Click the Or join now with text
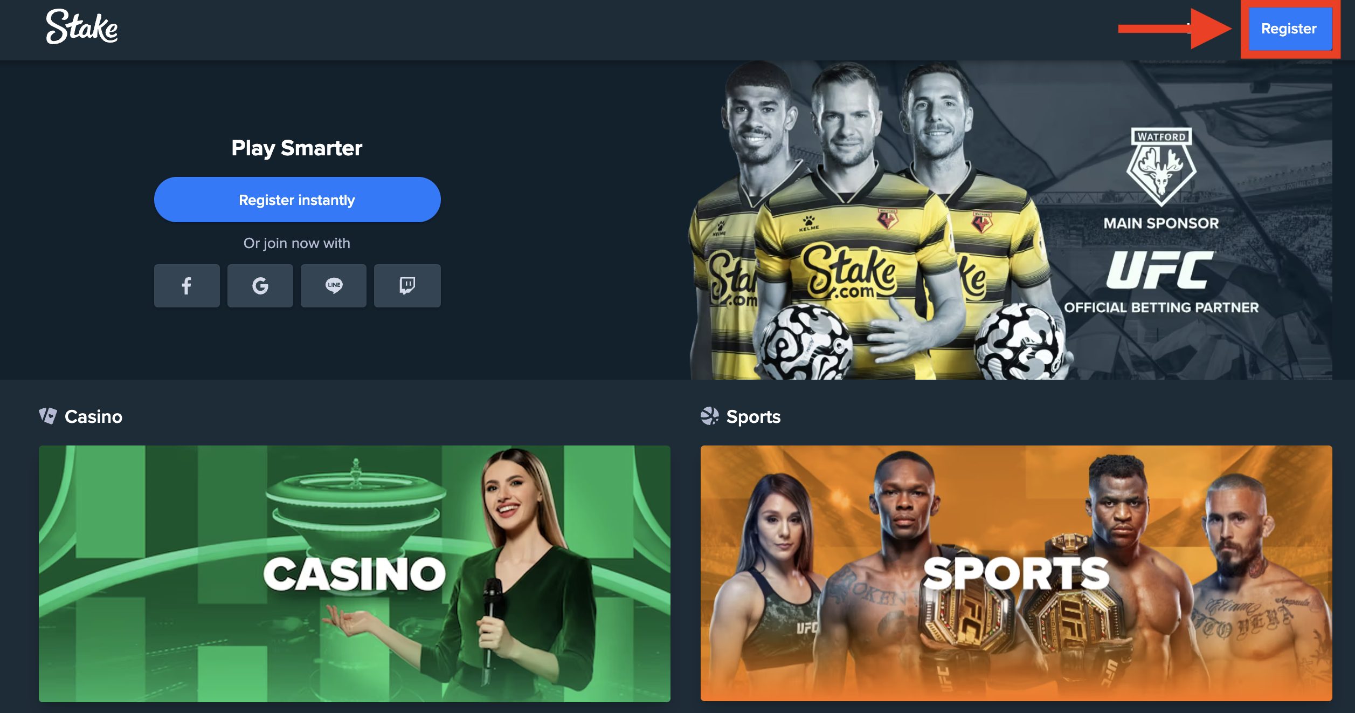1355x713 pixels. [x=297, y=243]
